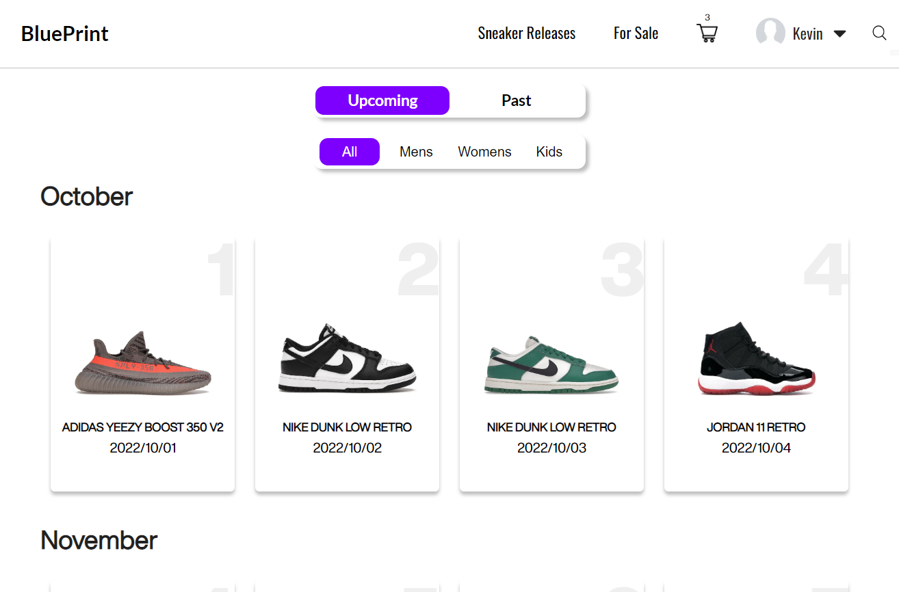The height and width of the screenshot is (592, 899).
Task: Open the JORDAN 11 RETRO title link
Action: click(756, 427)
